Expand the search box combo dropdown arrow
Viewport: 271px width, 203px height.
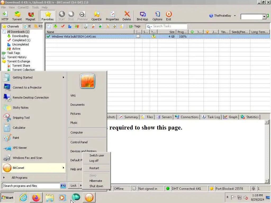click(264, 17)
